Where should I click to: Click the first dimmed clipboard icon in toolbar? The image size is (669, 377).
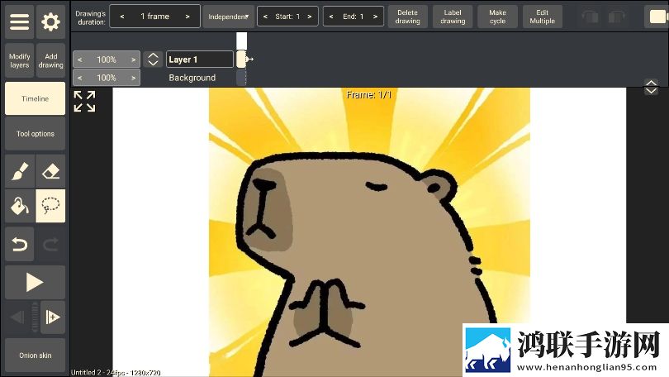pos(590,17)
